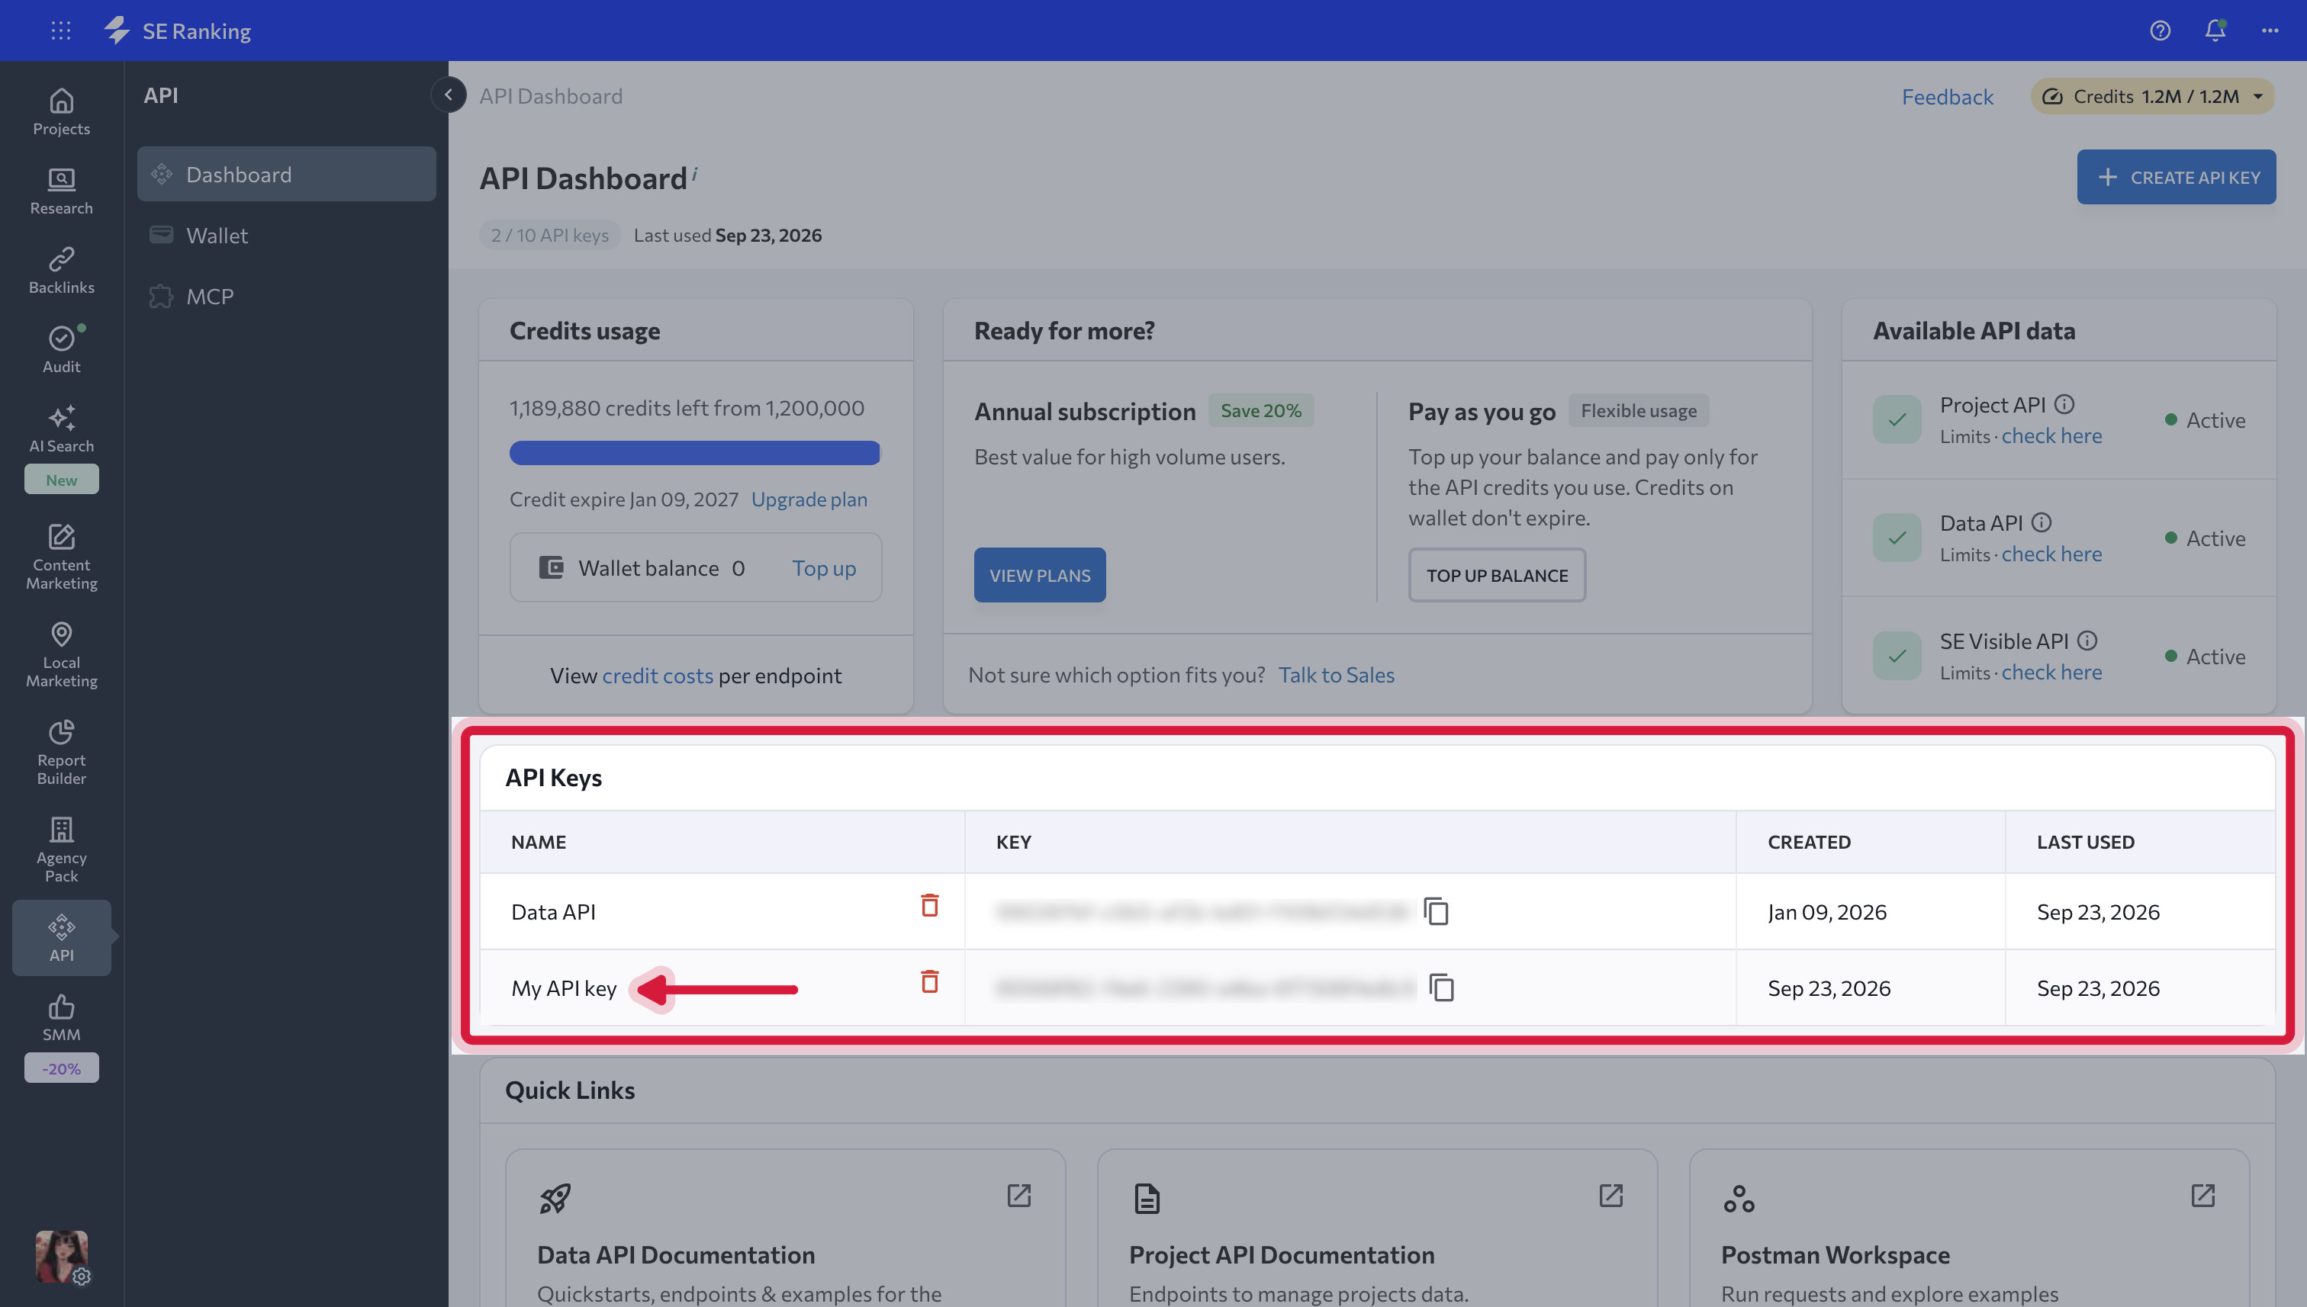Copy the Data API key value

coord(1436,911)
